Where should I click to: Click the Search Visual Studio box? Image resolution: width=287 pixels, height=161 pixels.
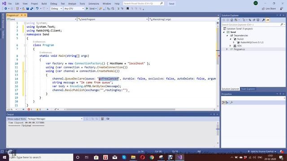point(143,4)
